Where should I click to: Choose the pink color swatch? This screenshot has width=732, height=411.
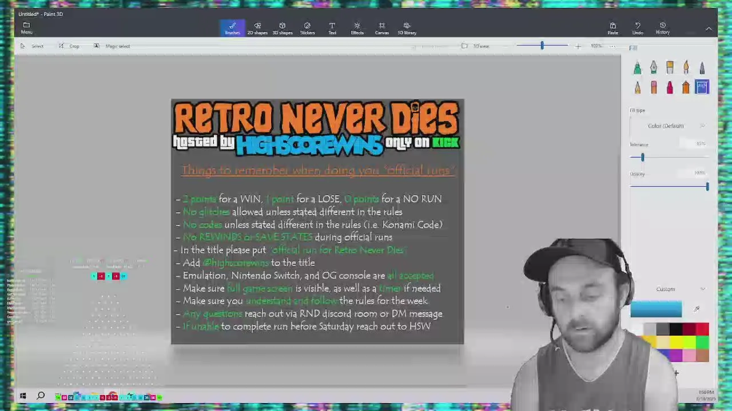click(689, 355)
